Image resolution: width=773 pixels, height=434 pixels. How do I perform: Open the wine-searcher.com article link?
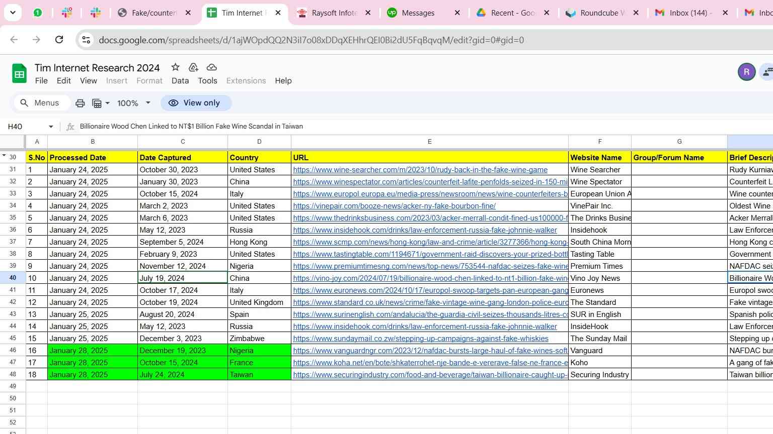420,170
